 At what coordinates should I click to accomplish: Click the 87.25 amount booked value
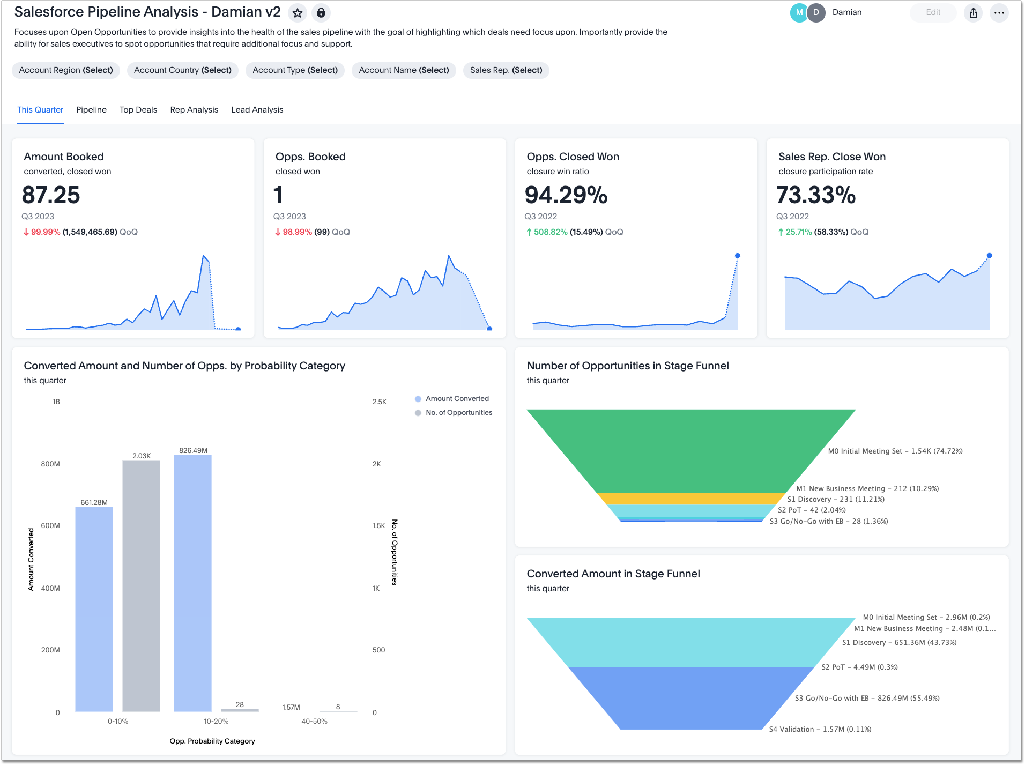pos(51,195)
